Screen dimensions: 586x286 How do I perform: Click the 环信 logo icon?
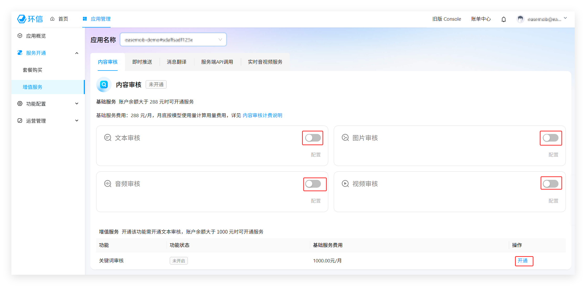tap(22, 19)
